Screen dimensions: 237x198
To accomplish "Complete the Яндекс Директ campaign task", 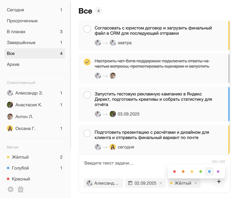I will [87, 94].
